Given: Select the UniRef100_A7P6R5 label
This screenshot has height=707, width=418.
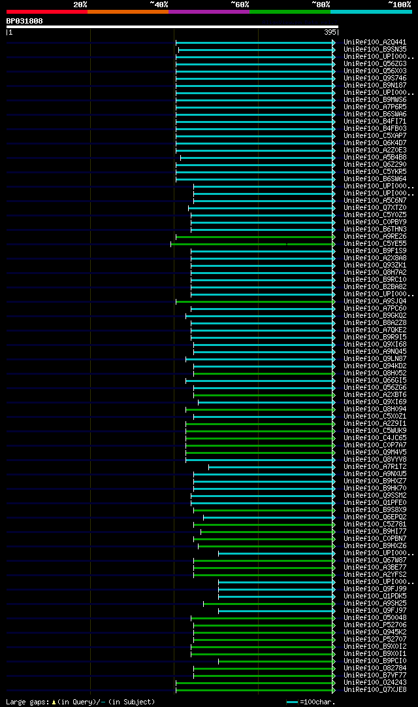Looking at the screenshot, I should tap(375, 107).
